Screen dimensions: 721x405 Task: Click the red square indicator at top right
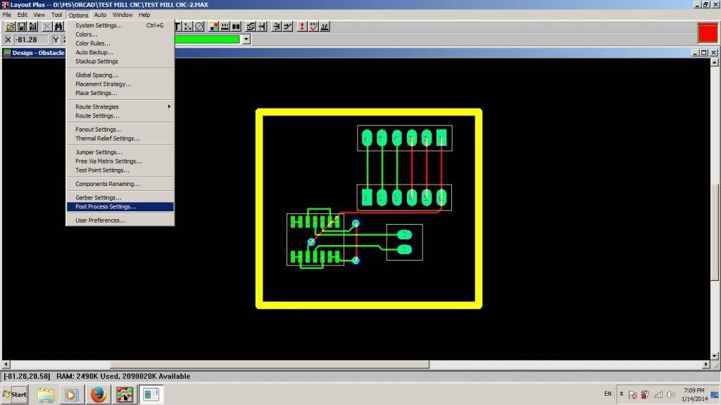coord(708,33)
